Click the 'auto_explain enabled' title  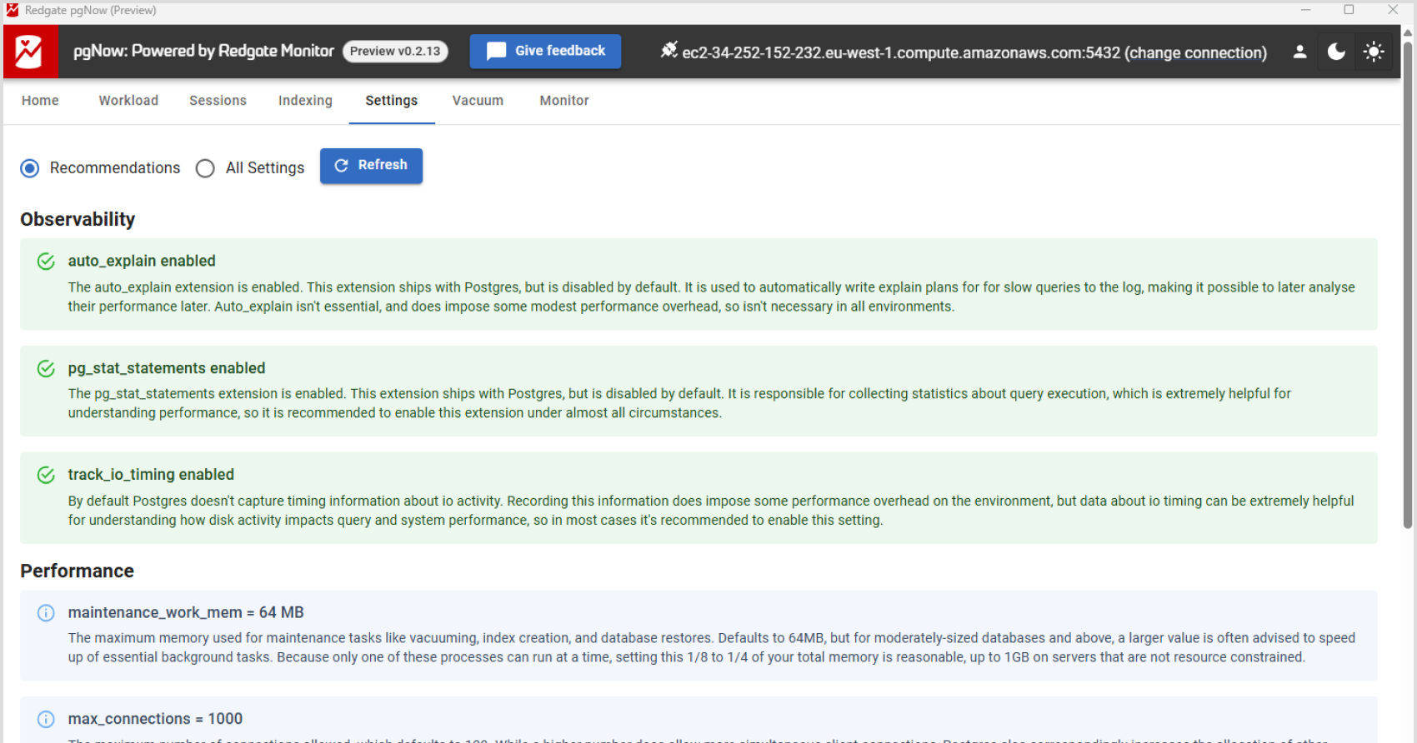(x=142, y=262)
